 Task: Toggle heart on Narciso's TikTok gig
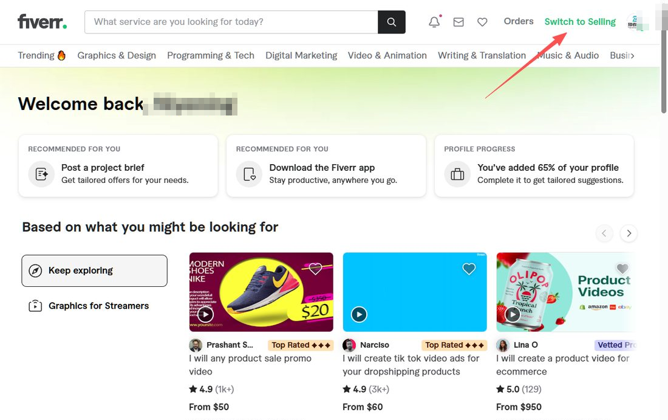(x=469, y=269)
